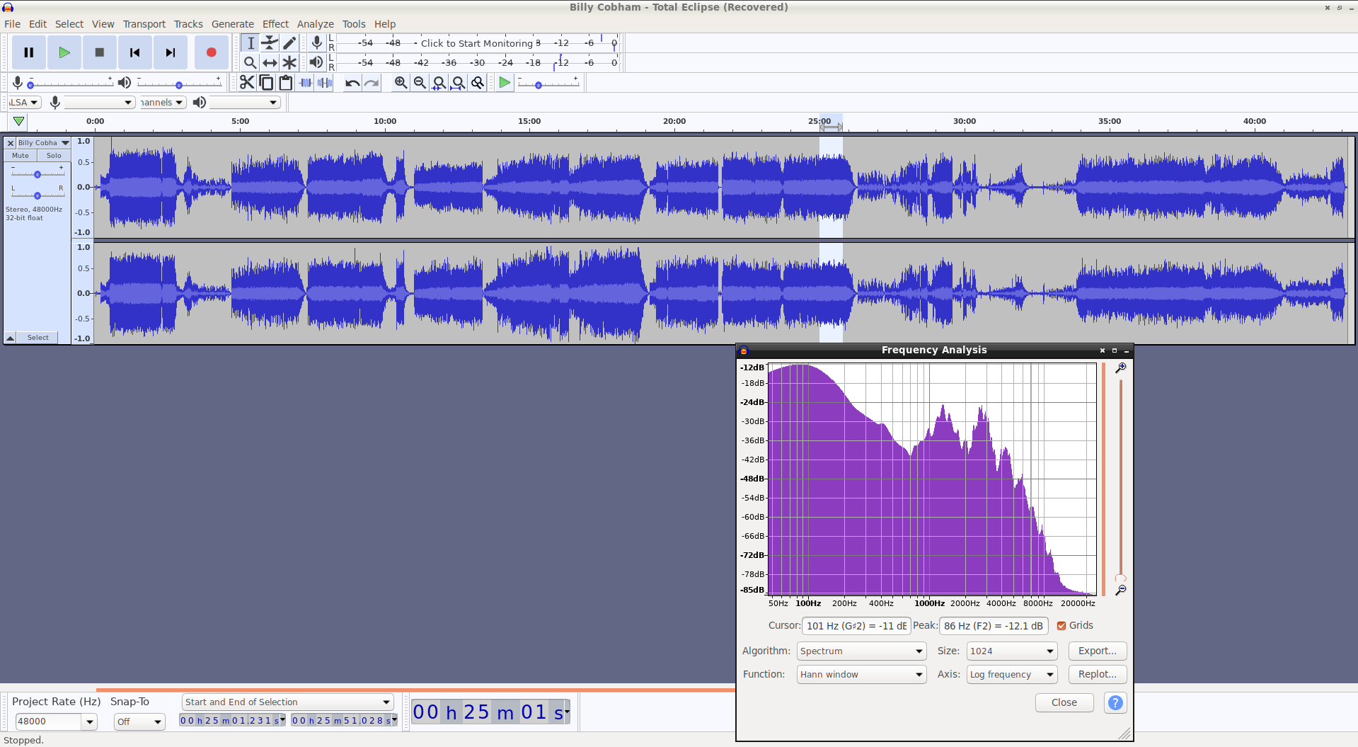Viewport: 1358px width, 747px height.
Task: Open the Transport menu
Action: [x=144, y=24]
